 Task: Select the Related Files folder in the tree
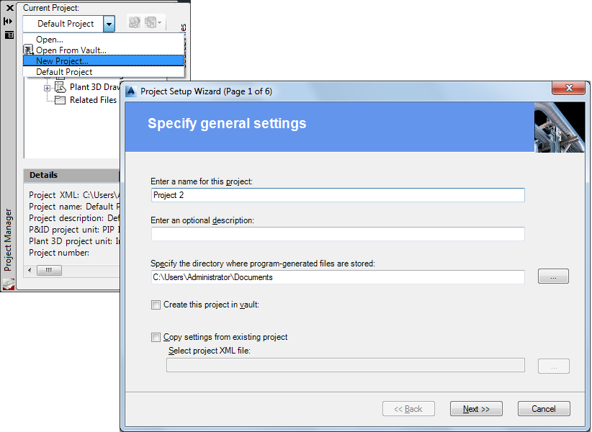pyautogui.click(x=93, y=100)
